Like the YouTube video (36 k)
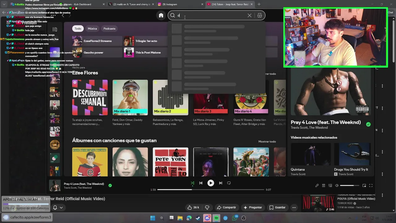396x223 pixels. coord(193,208)
